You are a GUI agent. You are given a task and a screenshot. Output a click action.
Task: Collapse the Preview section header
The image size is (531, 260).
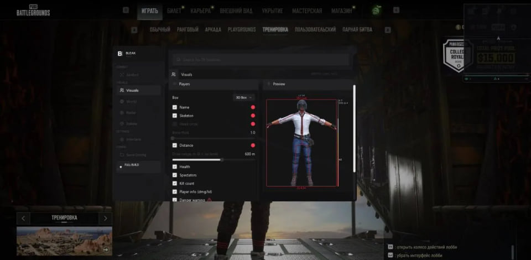click(x=308, y=84)
